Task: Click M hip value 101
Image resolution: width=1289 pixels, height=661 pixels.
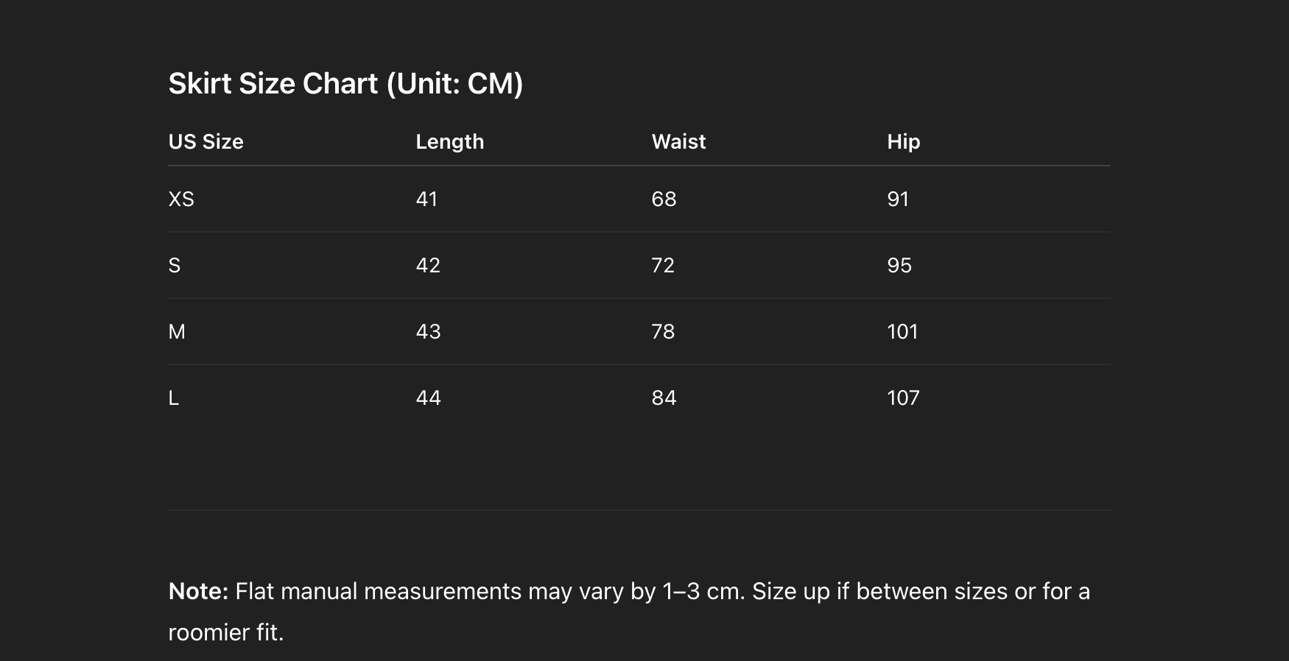Action: (x=903, y=331)
